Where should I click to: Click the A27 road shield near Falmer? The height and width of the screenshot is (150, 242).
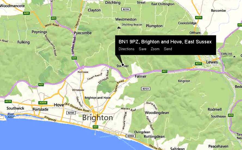point(164,71)
